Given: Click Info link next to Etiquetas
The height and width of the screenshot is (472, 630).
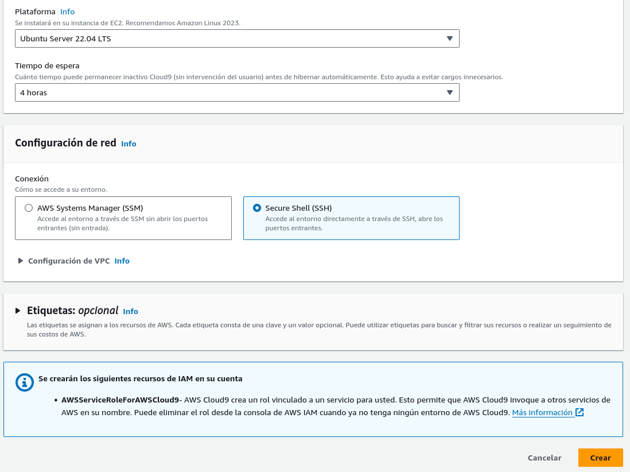Looking at the screenshot, I should pyautogui.click(x=131, y=311).
